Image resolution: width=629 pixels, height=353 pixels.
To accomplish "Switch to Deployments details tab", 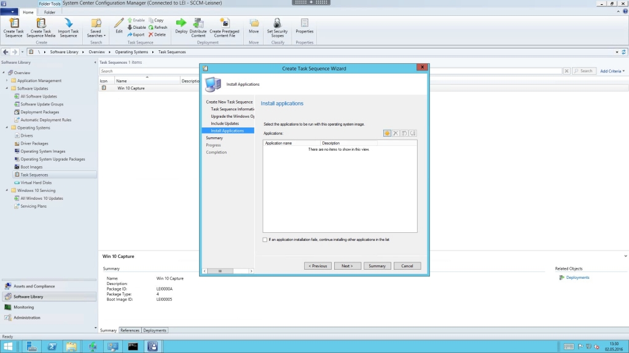I will (155, 330).
